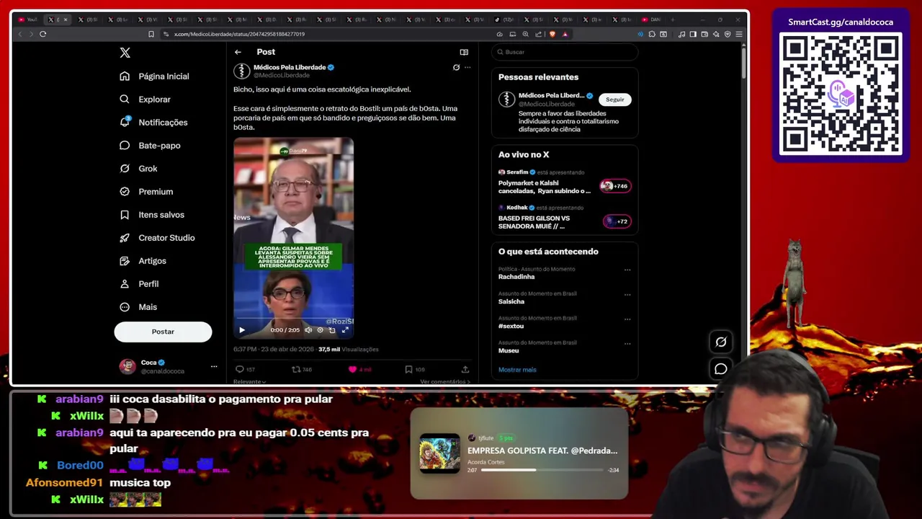Click the reply comment icon
The height and width of the screenshot is (519, 922).
(x=240, y=369)
